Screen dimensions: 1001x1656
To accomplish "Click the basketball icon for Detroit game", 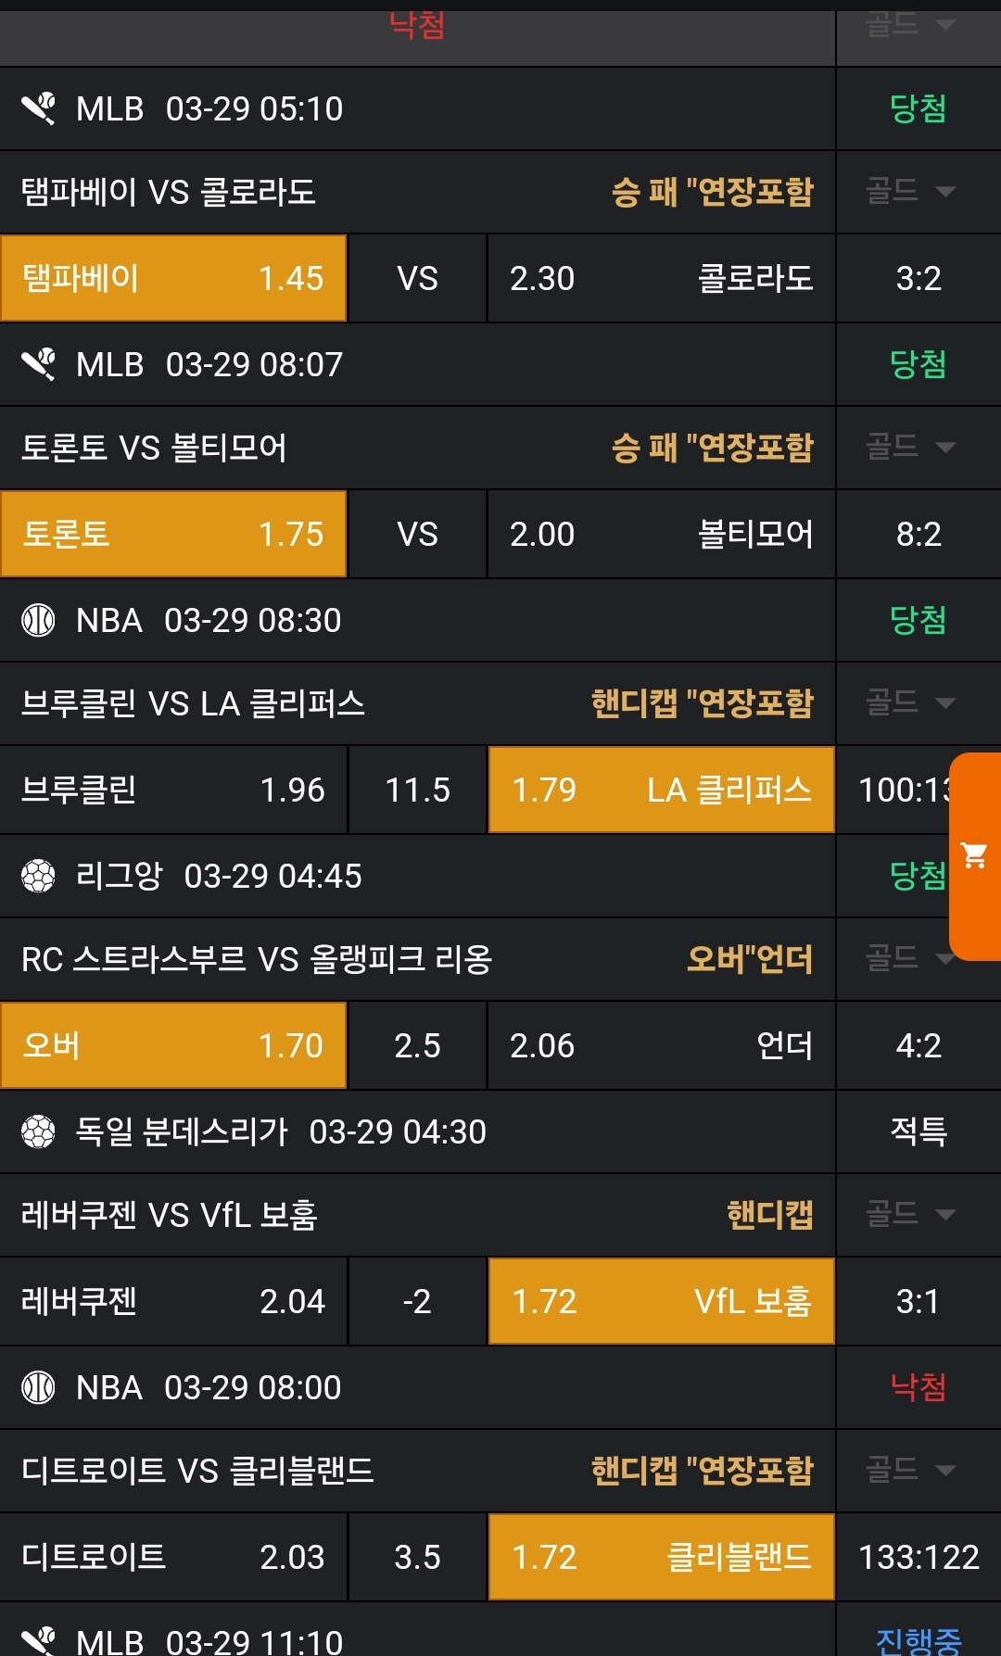I will coord(38,1387).
